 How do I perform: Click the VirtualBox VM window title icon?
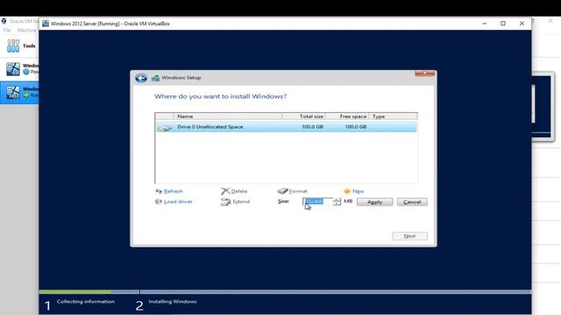coord(46,24)
